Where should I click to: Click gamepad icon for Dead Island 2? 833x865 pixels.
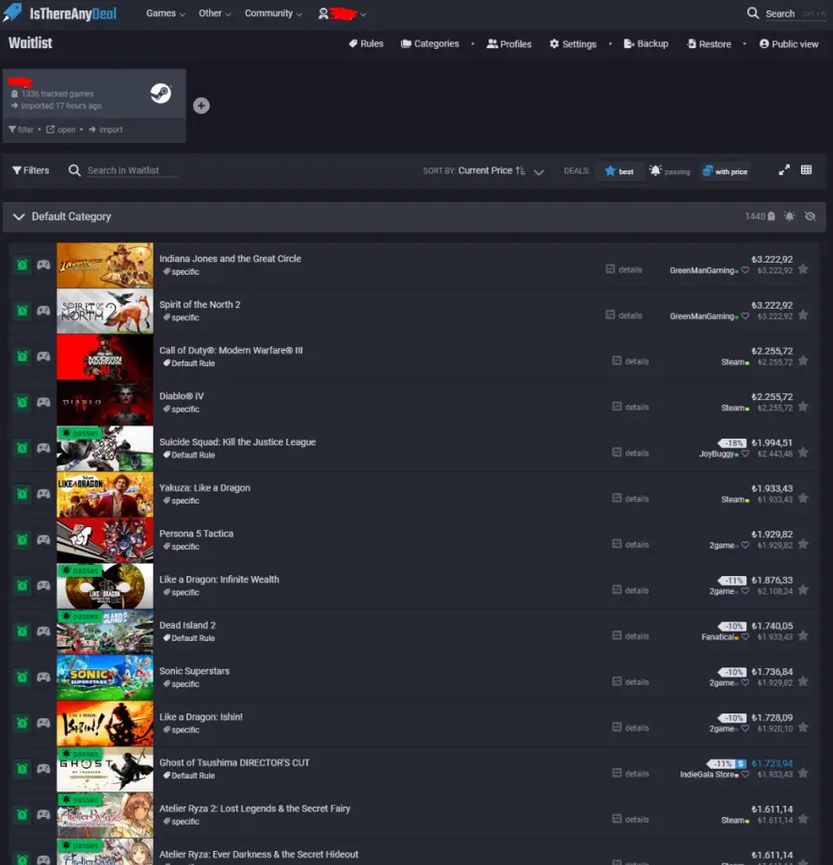pos(43,631)
